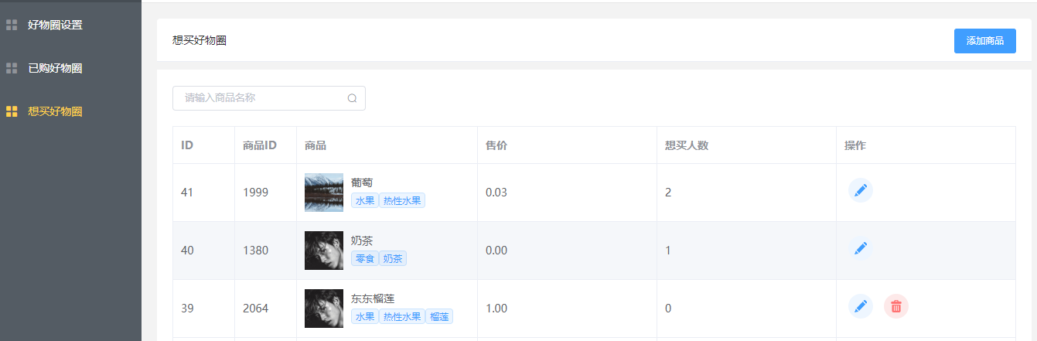Select the 想买好物圈 sidebar menu item
The height and width of the screenshot is (341, 1037).
55,111
